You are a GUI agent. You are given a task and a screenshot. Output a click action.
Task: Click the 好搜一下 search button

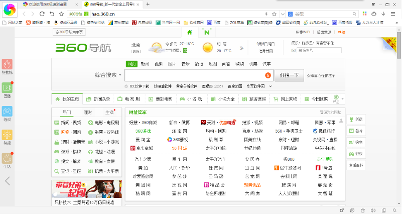(x=289, y=75)
